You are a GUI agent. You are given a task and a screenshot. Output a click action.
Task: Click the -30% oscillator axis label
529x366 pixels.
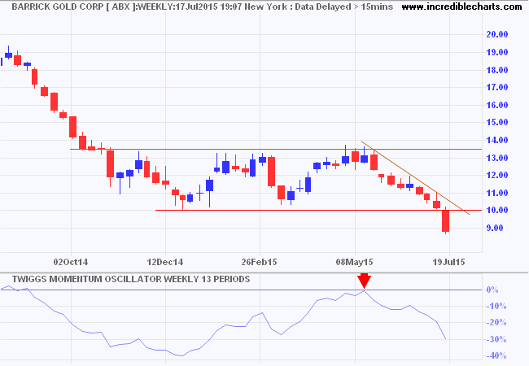496,339
